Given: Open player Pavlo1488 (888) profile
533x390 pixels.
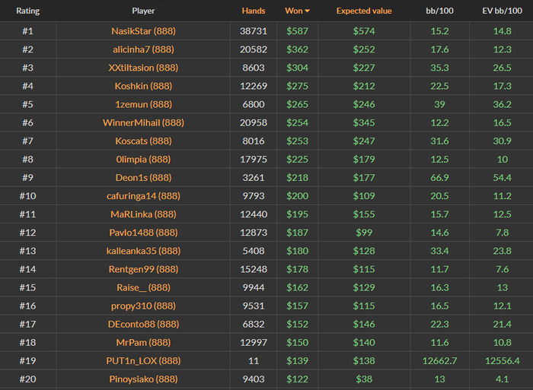Looking at the screenshot, I should pyautogui.click(x=143, y=233).
